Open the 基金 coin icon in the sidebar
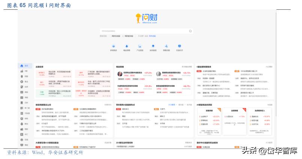This screenshot has height=159, width=302. click(22, 82)
